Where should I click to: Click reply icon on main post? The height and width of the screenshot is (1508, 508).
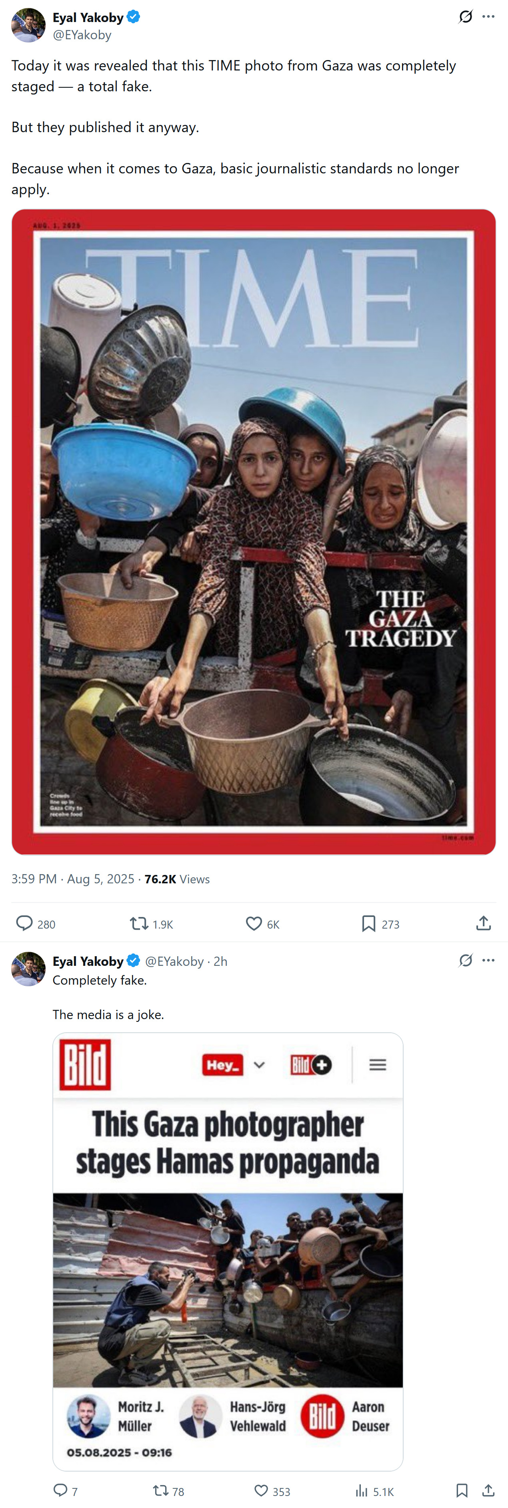[24, 923]
